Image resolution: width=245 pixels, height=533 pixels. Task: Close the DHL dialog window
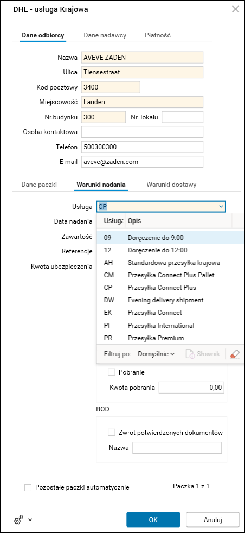coord(235,9)
